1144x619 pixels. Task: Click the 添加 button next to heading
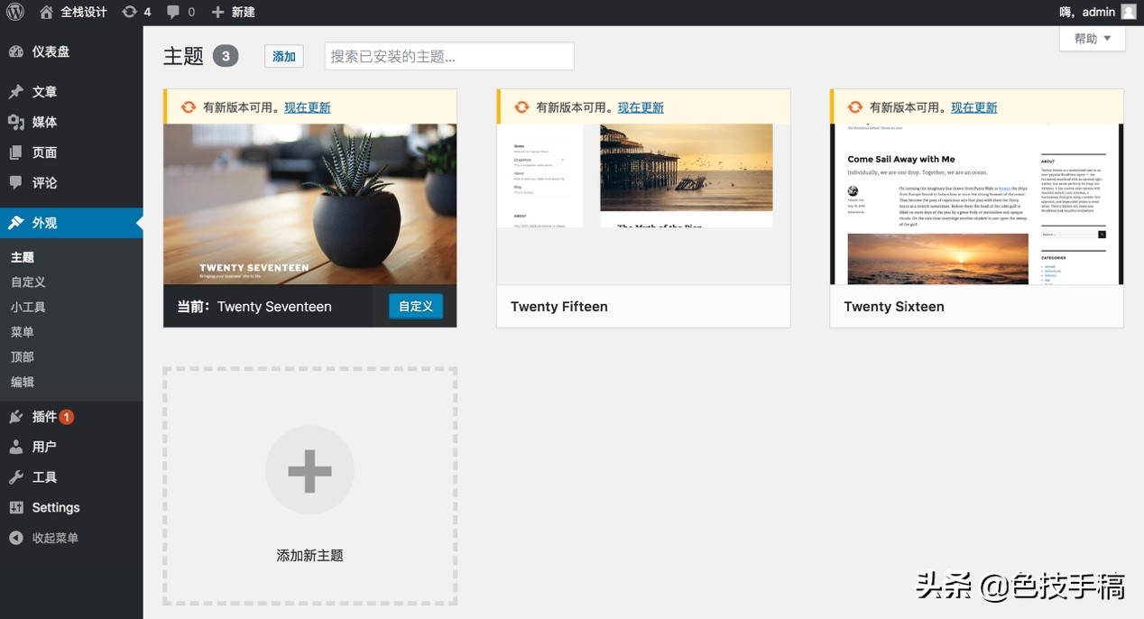pos(284,56)
